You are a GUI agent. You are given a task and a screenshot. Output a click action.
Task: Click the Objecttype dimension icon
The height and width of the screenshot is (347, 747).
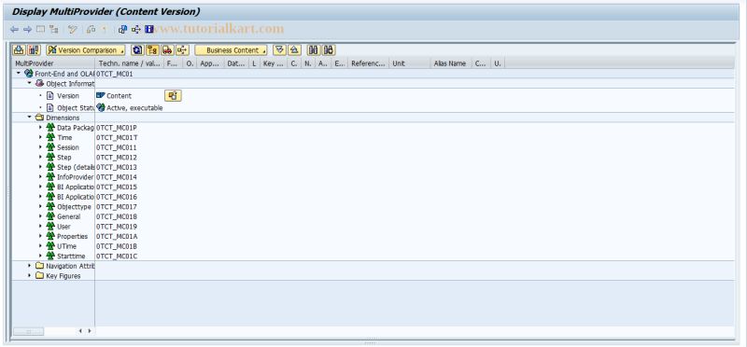click(x=50, y=206)
